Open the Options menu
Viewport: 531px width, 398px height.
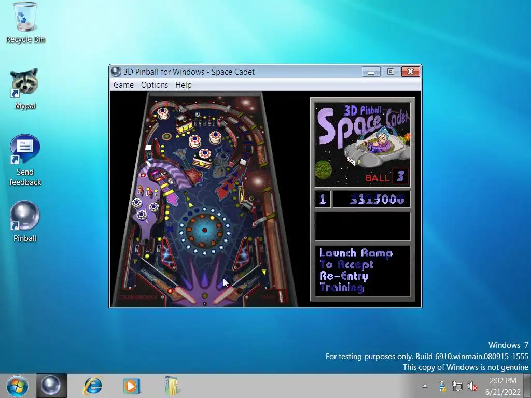point(155,85)
